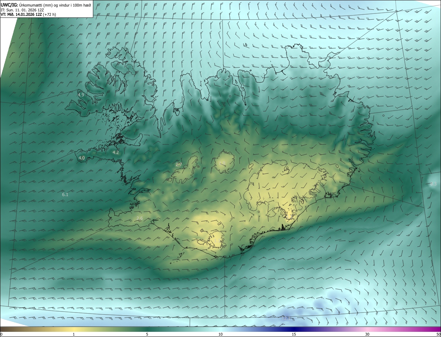Click the '30' tick label on the color scale
Viewport: 441px width, 337px height.
[x=367, y=335]
